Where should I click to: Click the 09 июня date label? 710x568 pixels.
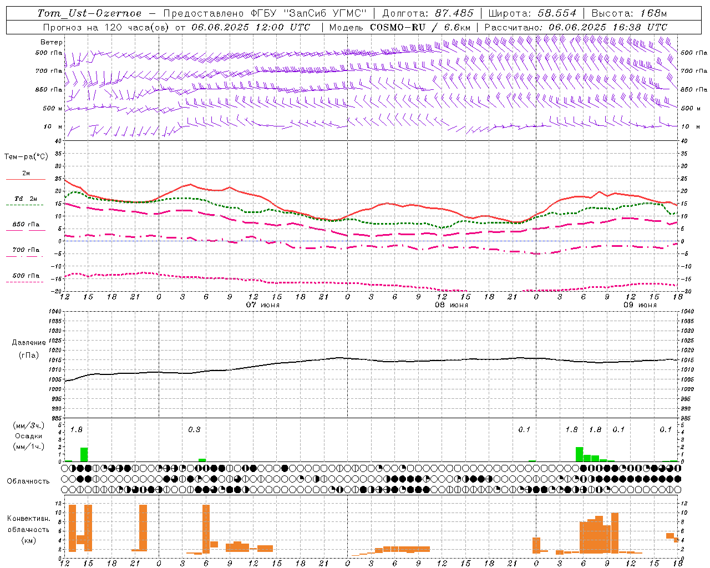pos(640,305)
